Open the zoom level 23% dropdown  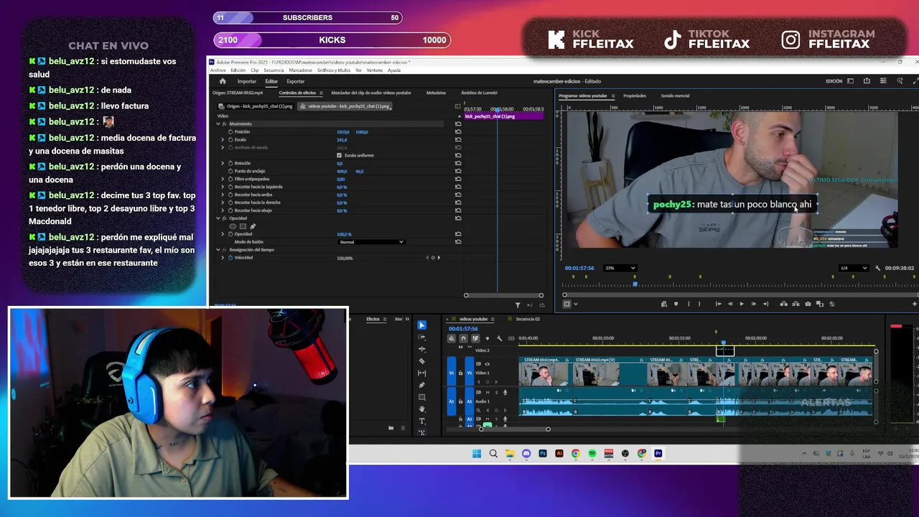[620, 268]
